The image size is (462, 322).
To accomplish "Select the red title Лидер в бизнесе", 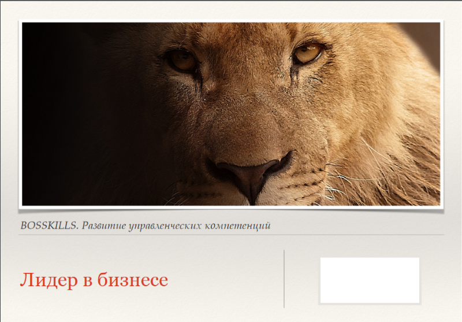I will click(x=94, y=280).
